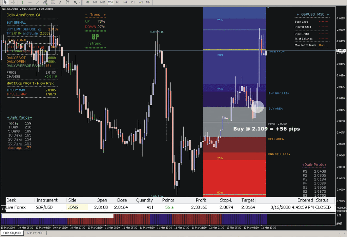This screenshot has width=347, height=237.
Task: Toggle the H4 timeframe button
Action: tap(125, 2)
